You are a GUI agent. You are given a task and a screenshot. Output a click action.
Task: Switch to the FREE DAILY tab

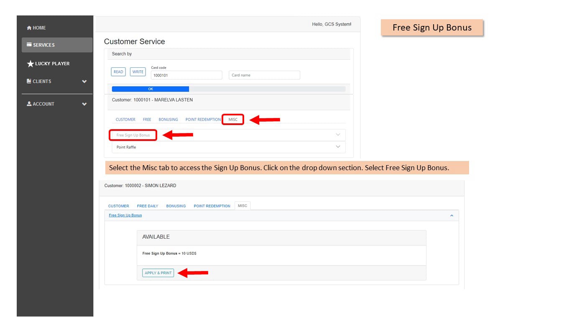[x=148, y=206]
